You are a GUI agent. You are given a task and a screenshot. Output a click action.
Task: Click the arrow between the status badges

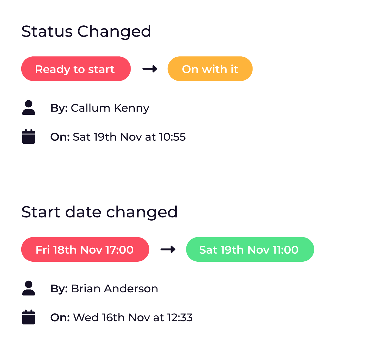pyautogui.click(x=150, y=69)
